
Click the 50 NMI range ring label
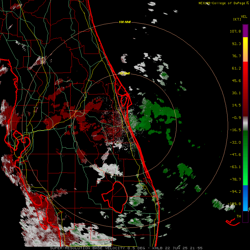(x=125, y=73)
